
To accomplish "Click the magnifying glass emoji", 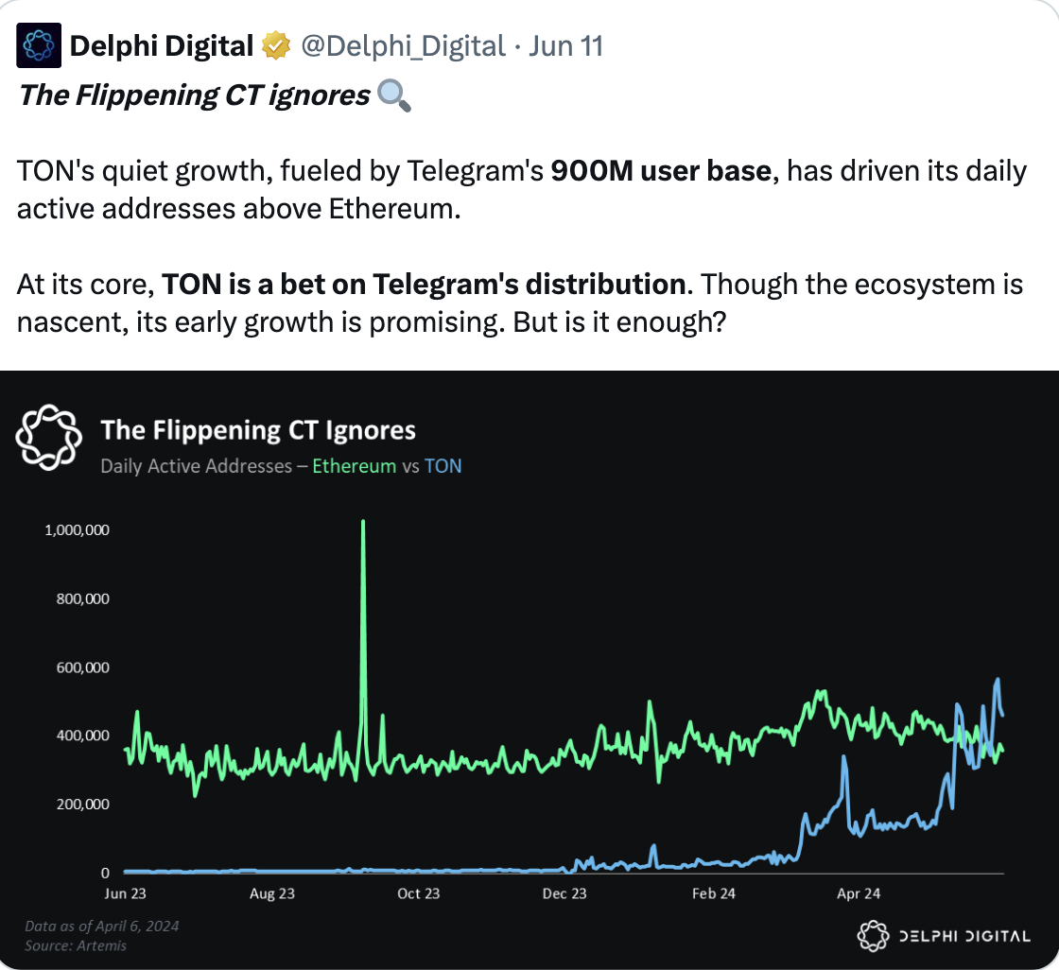I will (x=394, y=95).
